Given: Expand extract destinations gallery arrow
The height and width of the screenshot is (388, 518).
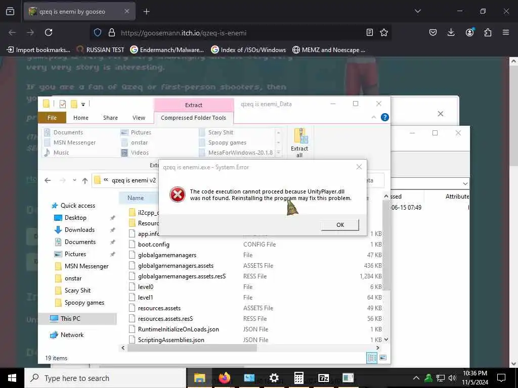Looking at the screenshot, I should pyautogui.click(x=279, y=153).
